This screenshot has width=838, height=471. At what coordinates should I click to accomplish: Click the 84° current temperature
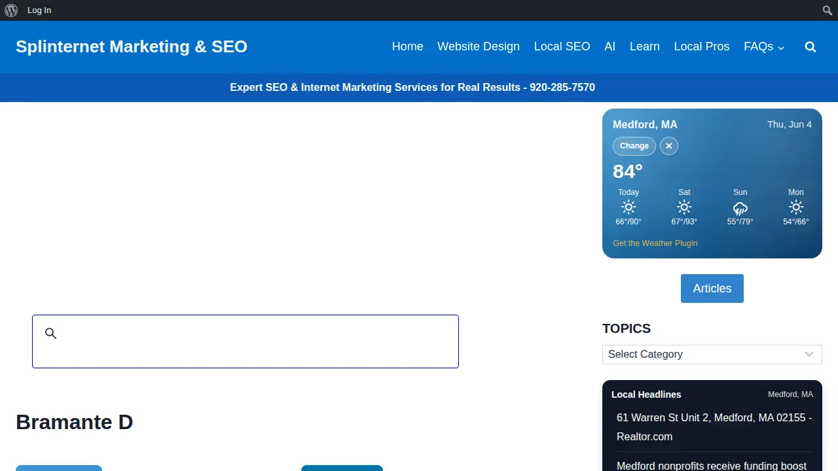coord(628,171)
